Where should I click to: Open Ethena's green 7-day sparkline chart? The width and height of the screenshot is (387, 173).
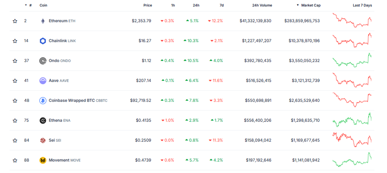[x=352, y=120]
